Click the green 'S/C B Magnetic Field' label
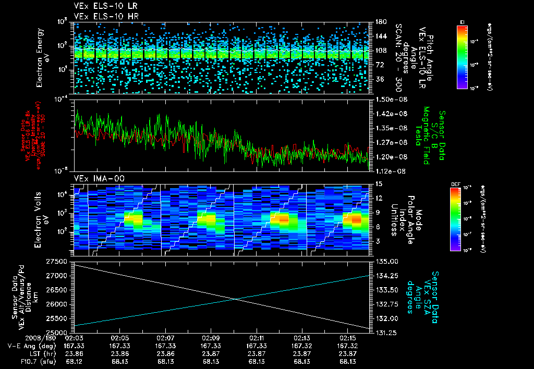Screen dimensions: 534x369 [430, 136]
